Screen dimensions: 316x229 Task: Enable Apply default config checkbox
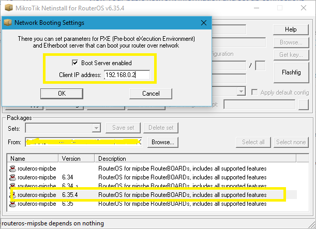(x=254, y=93)
